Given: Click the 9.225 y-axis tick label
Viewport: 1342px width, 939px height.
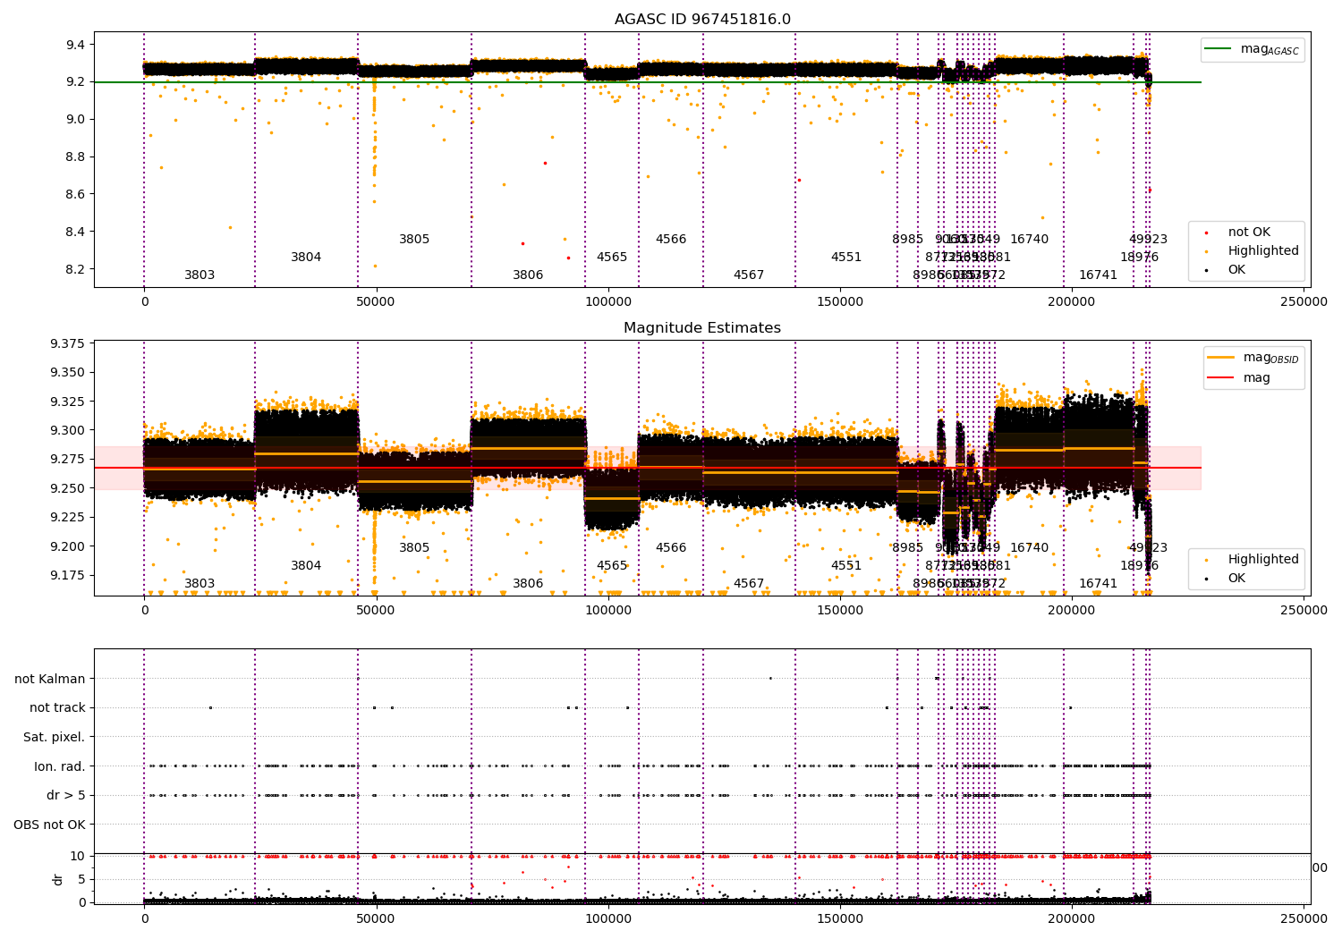Looking at the screenshot, I should pyautogui.click(x=69, y=518).
